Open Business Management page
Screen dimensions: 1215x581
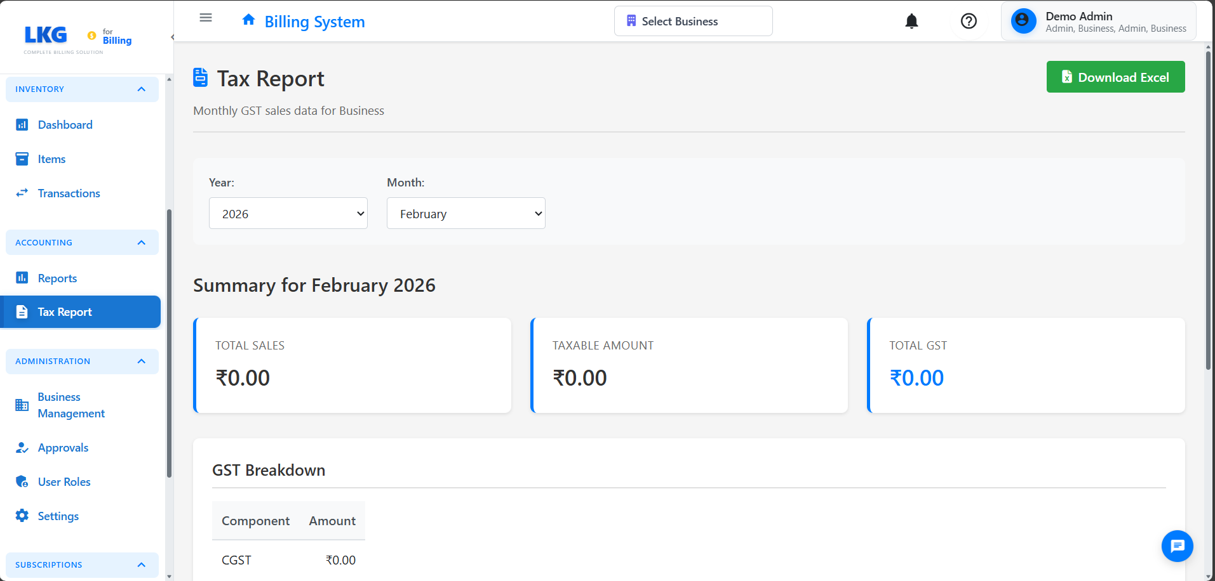[x=70, y=405]
